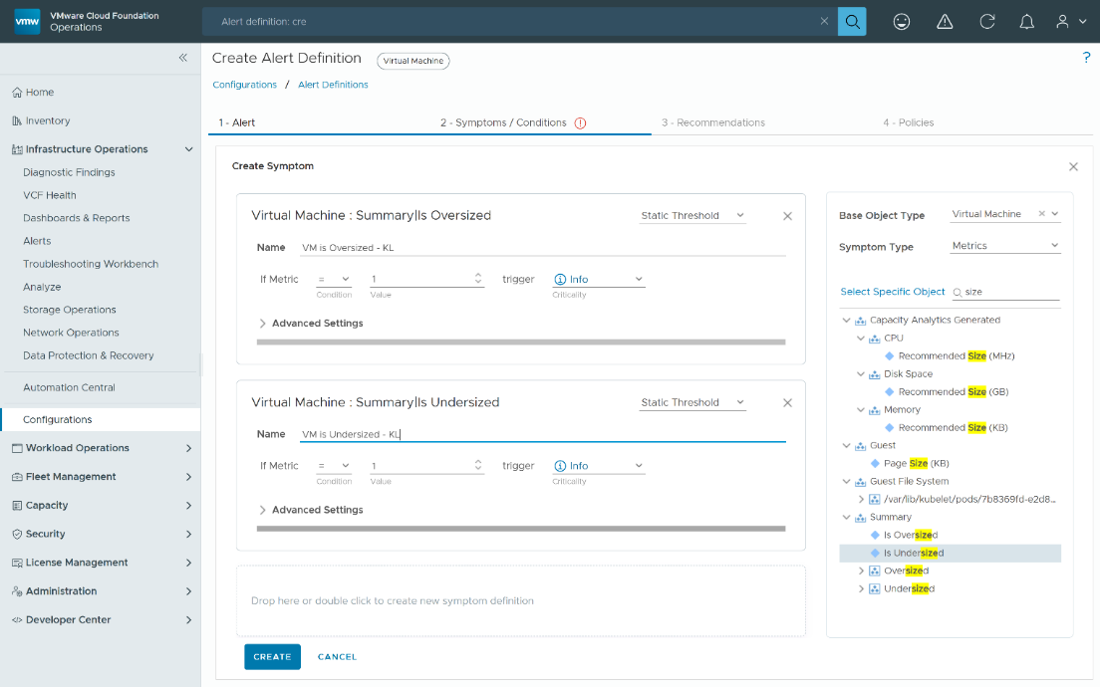Viewport: 1100px width, 687px height.
Task: Click the refresh icon in top bar
Action: (987, 22)
